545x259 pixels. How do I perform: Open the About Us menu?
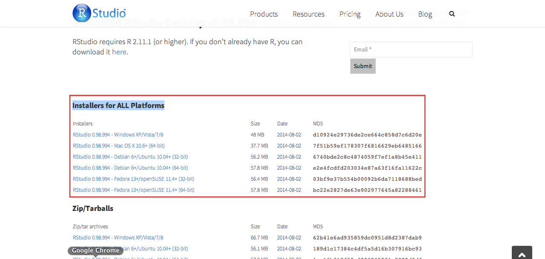pos(389,14)
